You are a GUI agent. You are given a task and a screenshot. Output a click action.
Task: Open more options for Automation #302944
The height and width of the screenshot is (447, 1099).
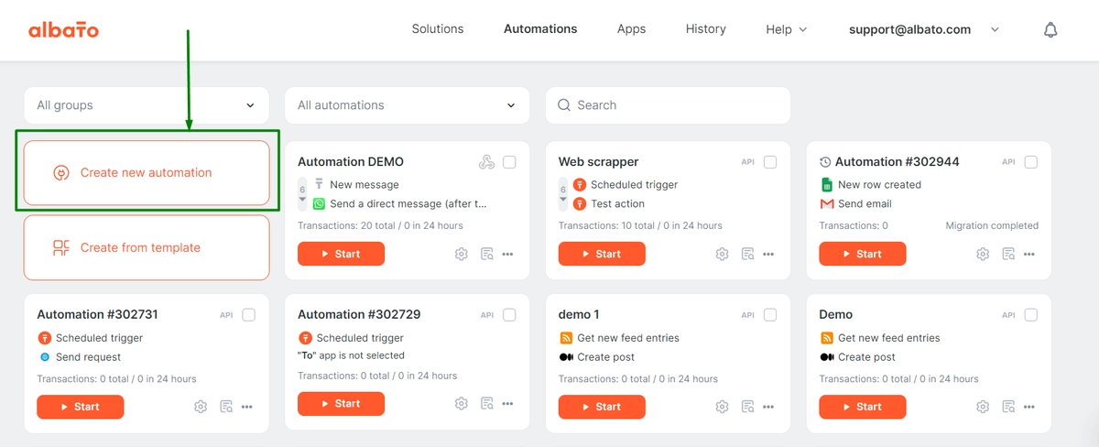point(1029,254)
